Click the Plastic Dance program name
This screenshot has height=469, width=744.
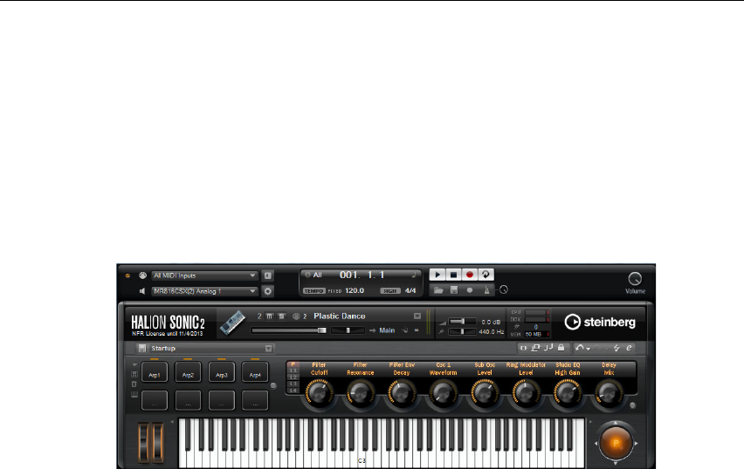[x=340, y=316]
